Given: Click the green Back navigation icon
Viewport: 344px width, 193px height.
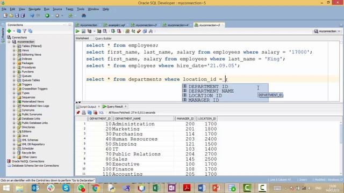Looking at the screenshot, I should pos(47,16).
